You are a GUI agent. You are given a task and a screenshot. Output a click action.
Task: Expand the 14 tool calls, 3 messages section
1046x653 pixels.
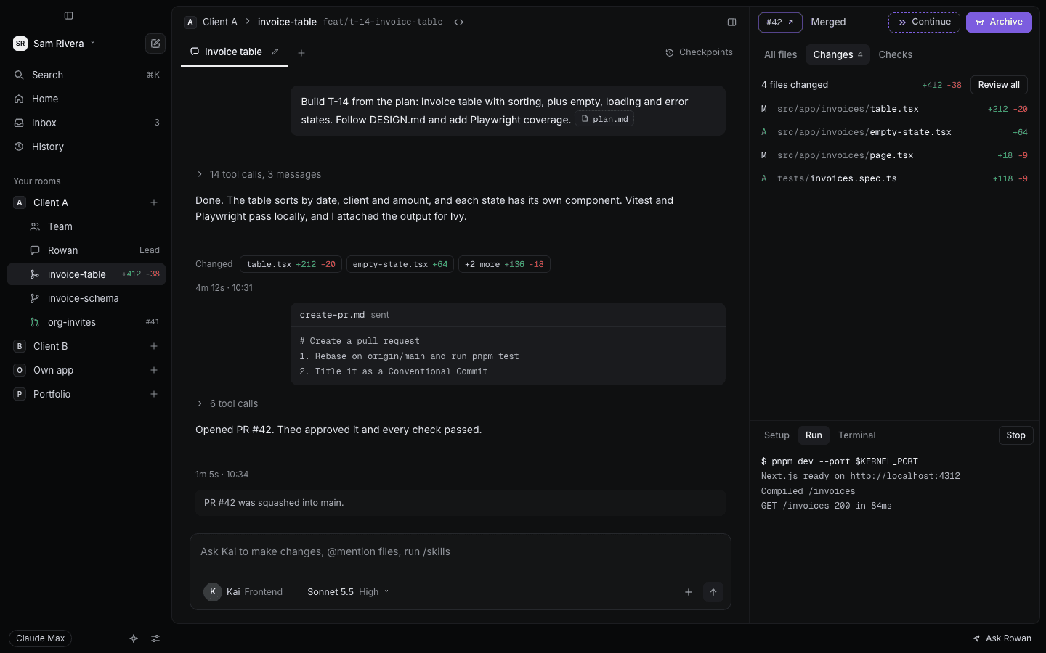(x=259, y=174)
